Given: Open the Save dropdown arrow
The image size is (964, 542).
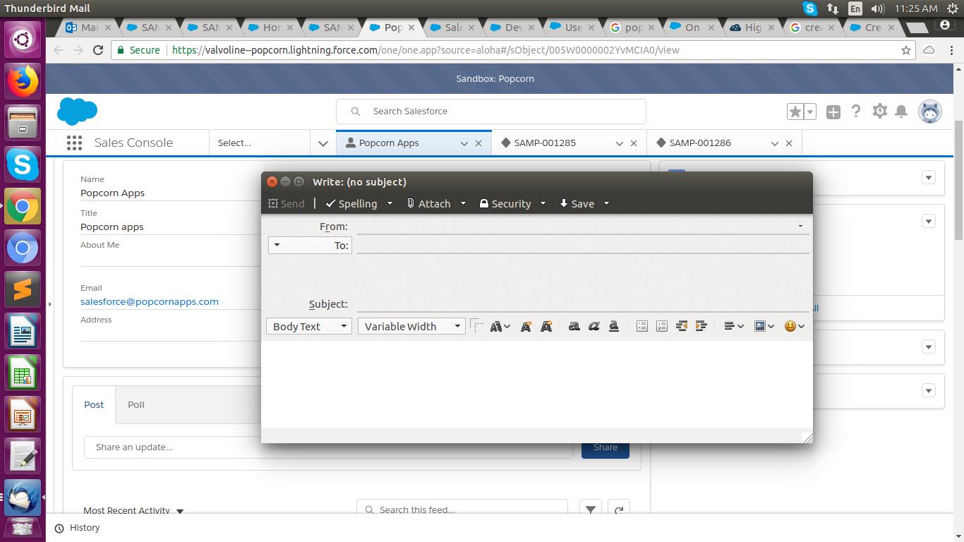Looking at the screenshot, I should (x=606, y=203).
